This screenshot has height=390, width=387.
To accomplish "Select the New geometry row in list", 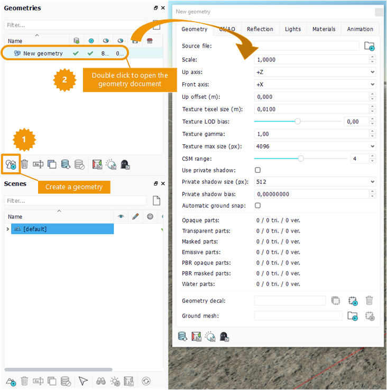I will click(43, 53).
